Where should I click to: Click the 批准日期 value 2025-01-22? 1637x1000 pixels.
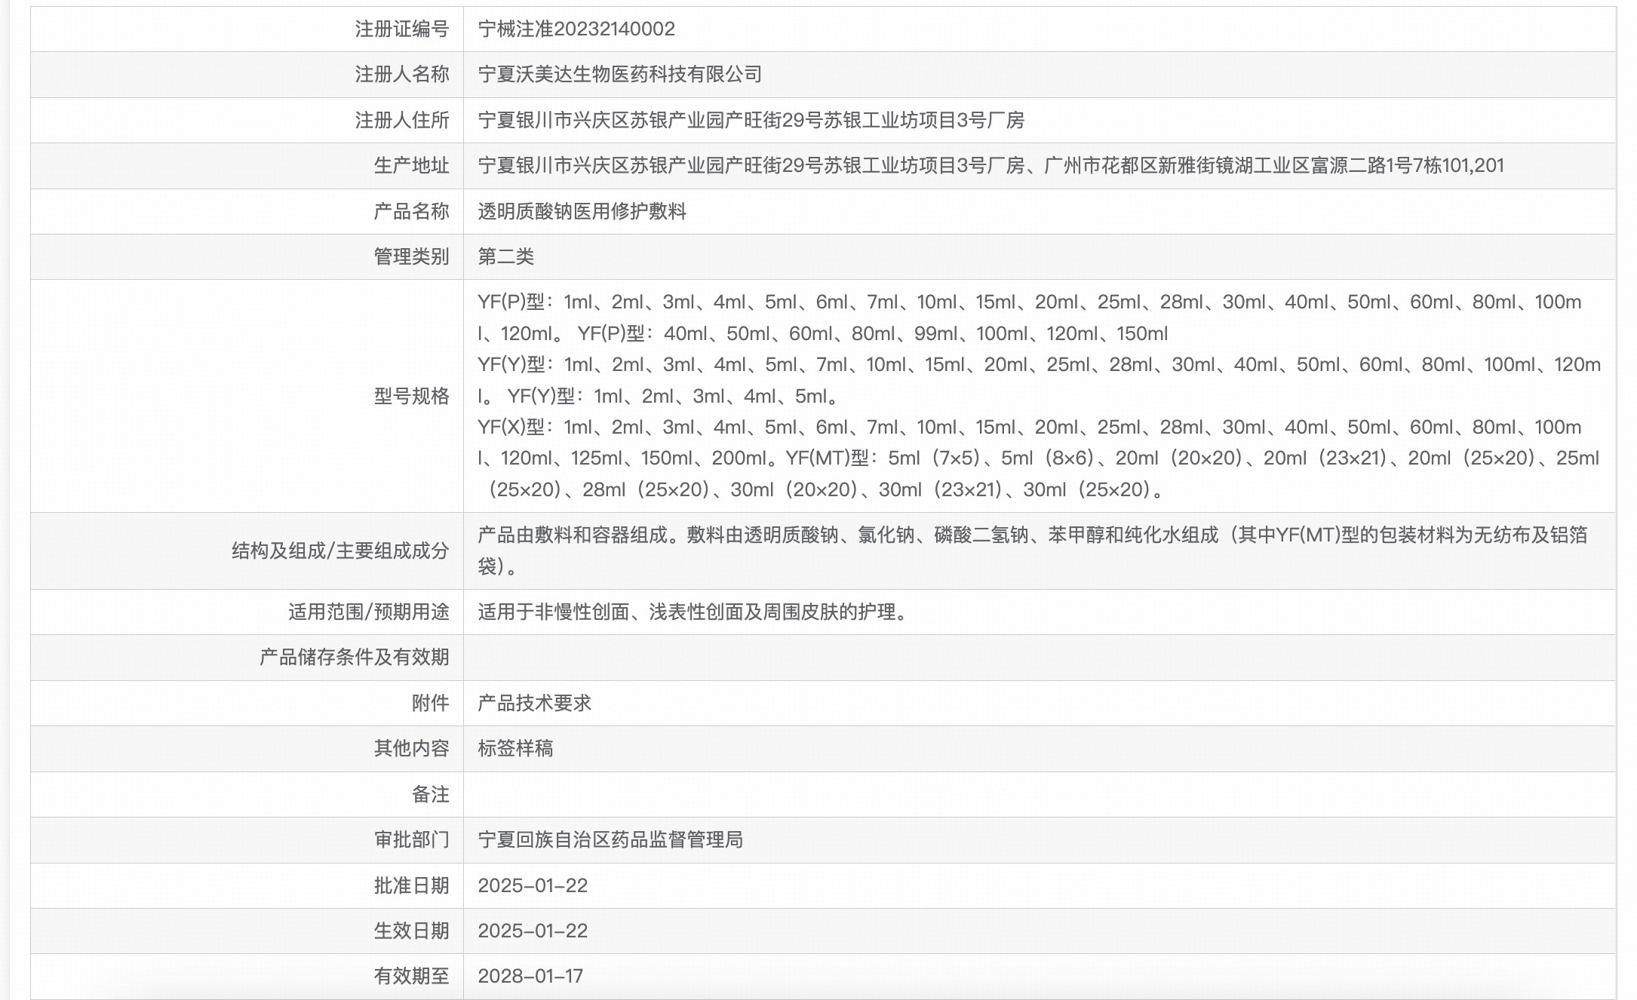(x=533, y=885)
